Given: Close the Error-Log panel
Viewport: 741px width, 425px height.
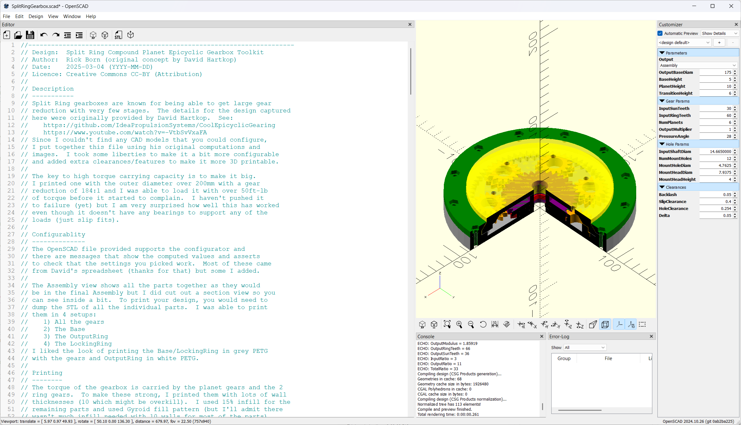Looking at the screenshot, I should [x=651, y=336].
